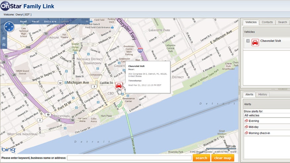Pan the map up with compass arrow
Screen dimensions: 290x163
[x=9, y=24]
